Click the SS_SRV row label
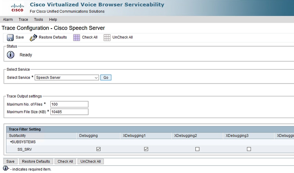The height and width of the screenshot is (173, 294). (x=25, y=150)
